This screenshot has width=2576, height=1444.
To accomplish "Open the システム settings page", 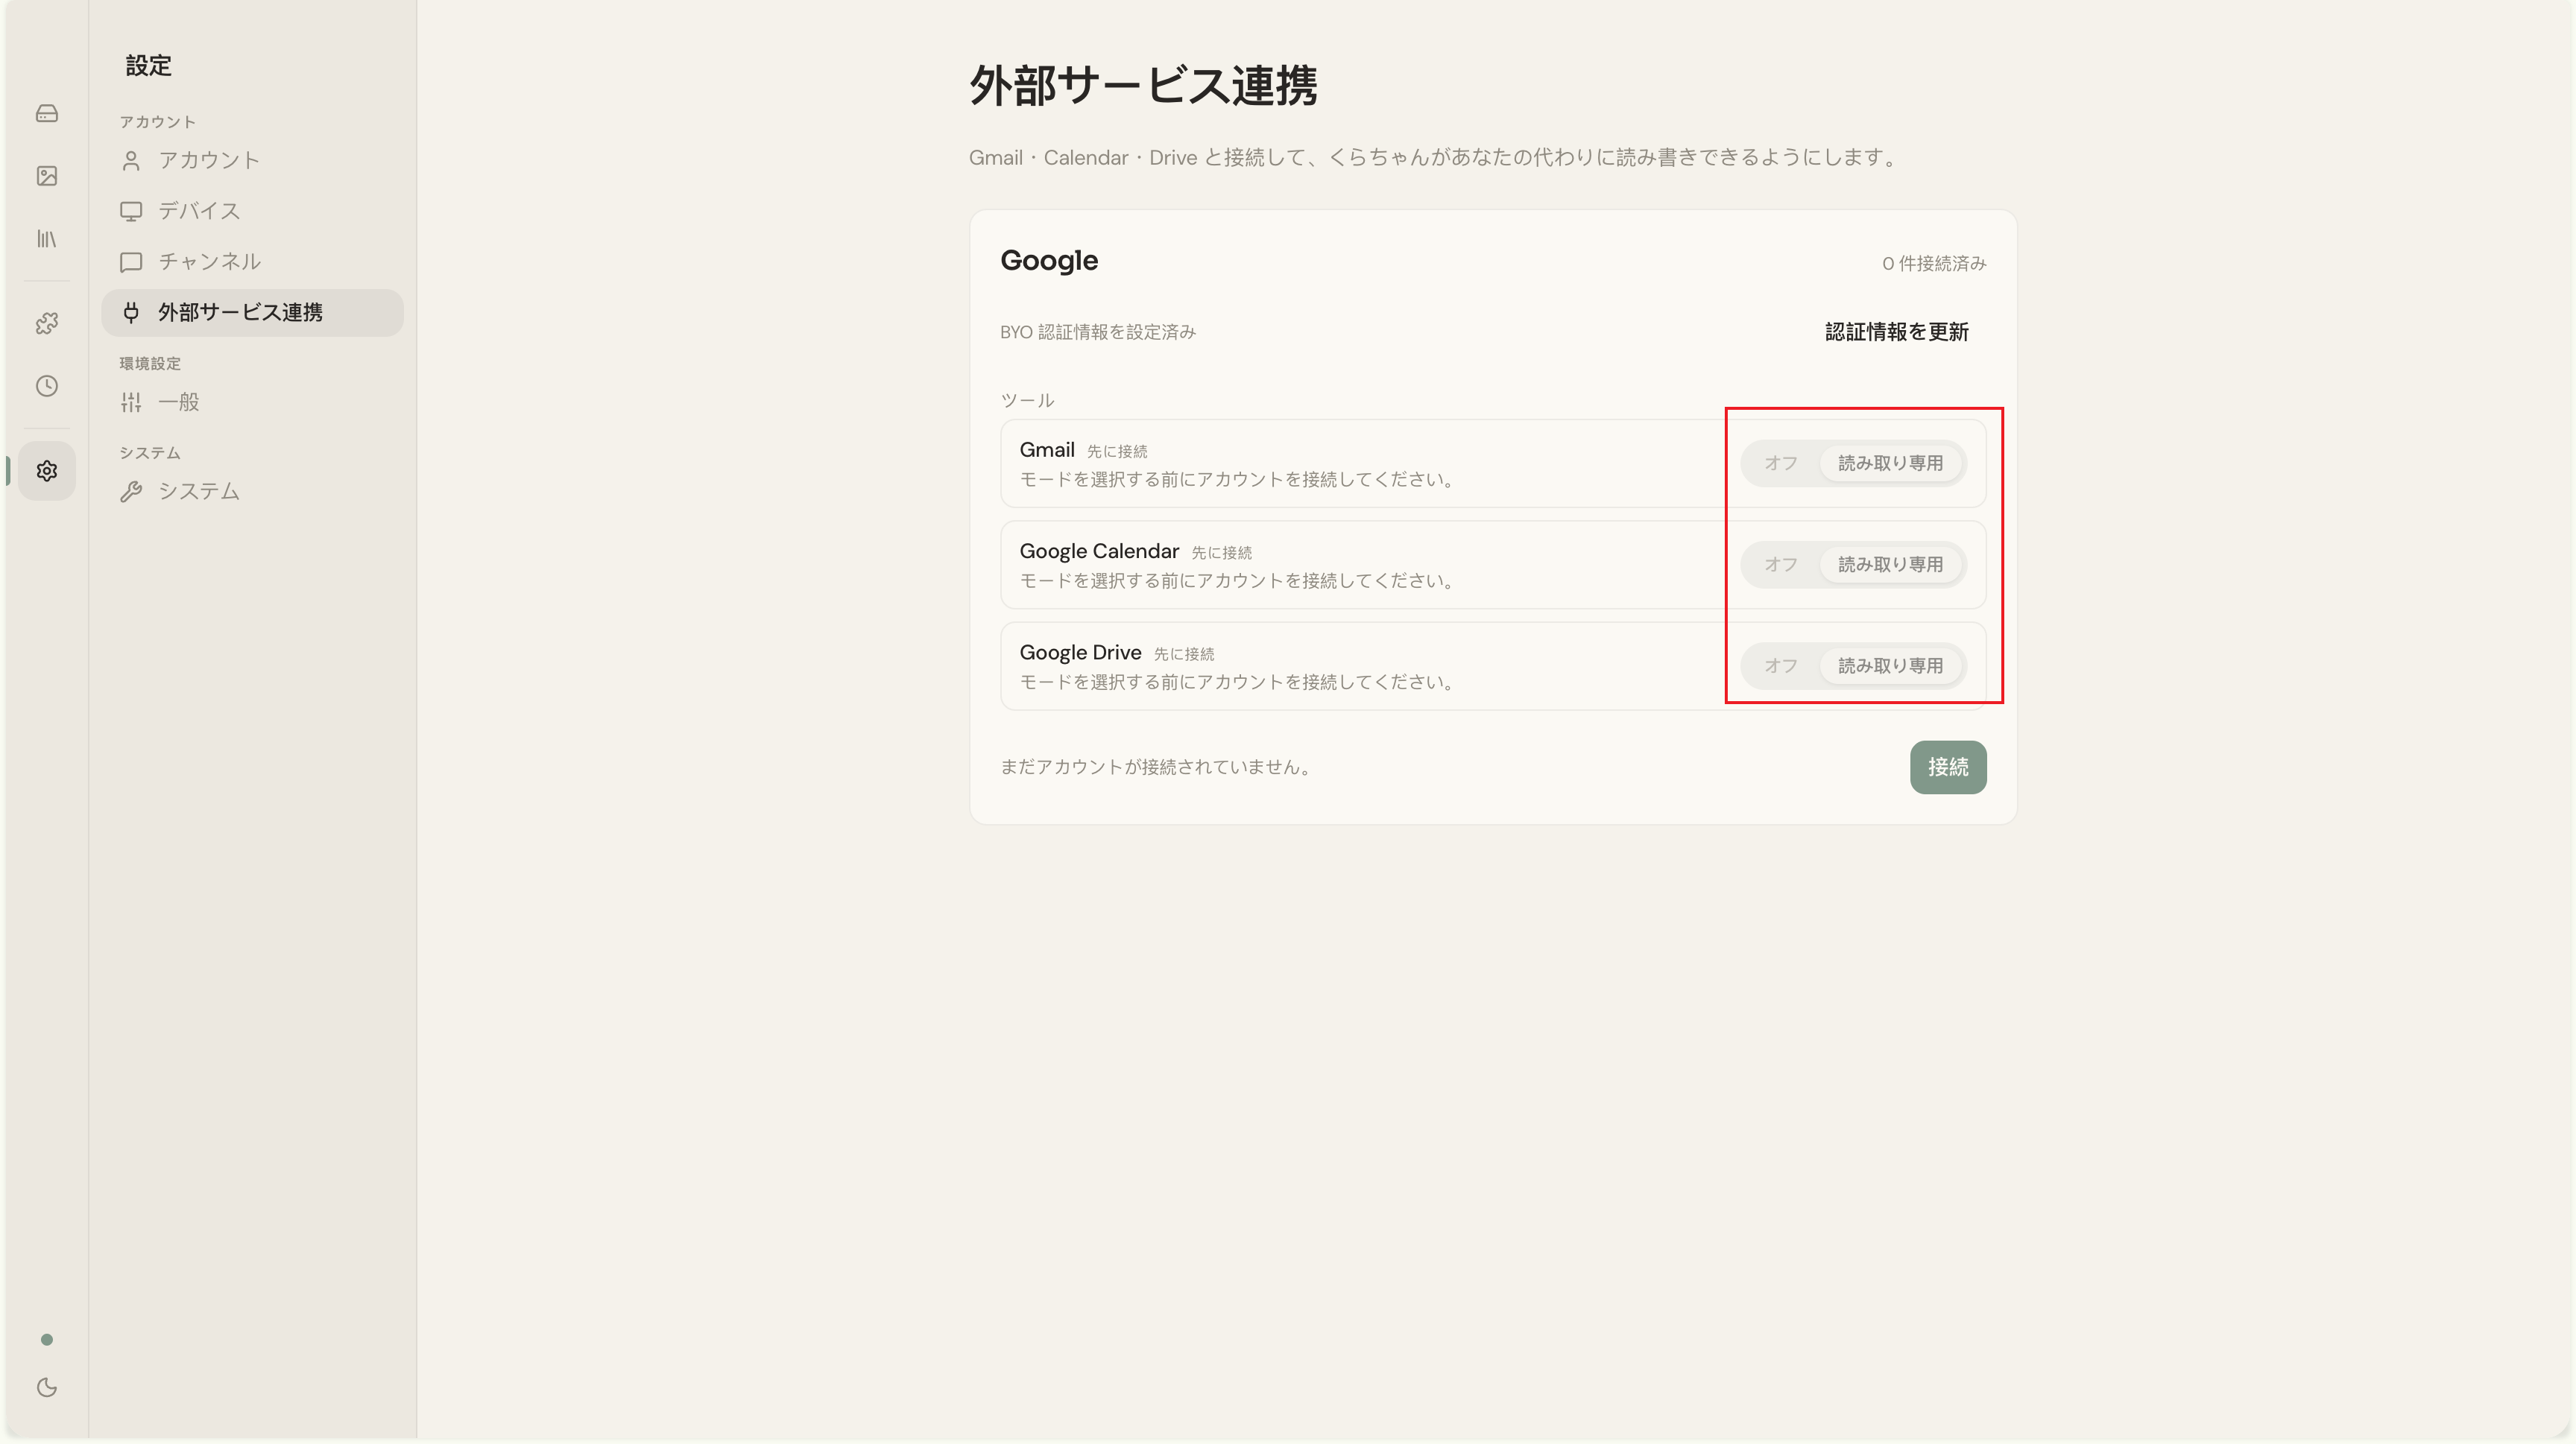I will pyautogui.click(x=252, y=492).
